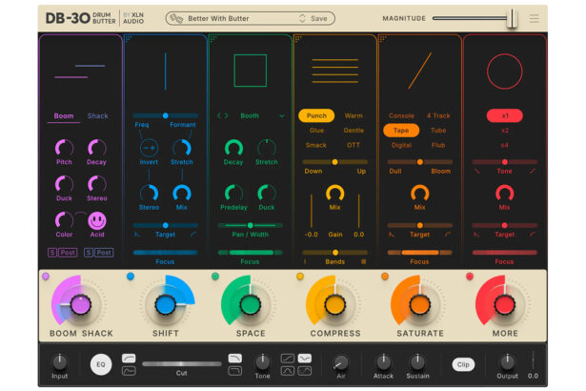
Task: Click the Input gain knob
Action: 59,361
